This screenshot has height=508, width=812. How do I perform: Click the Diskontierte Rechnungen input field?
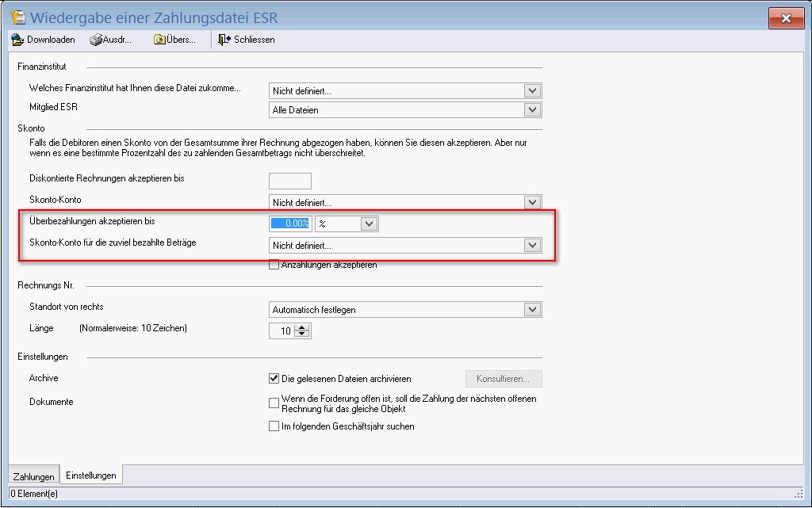290,181
